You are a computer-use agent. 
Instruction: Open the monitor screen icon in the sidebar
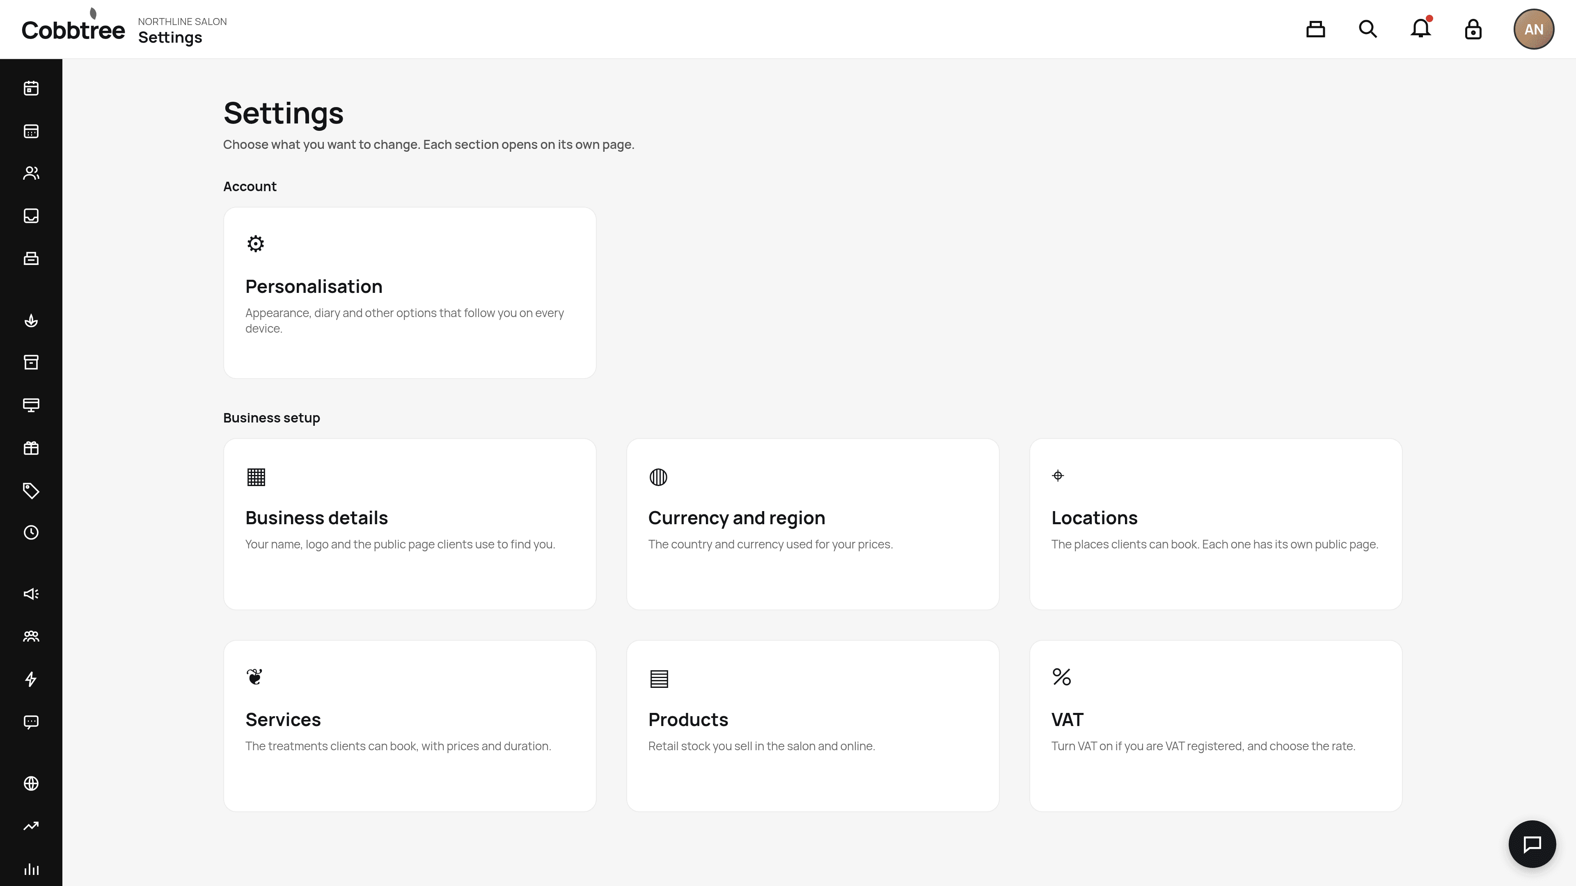click(x=31, y=405)
